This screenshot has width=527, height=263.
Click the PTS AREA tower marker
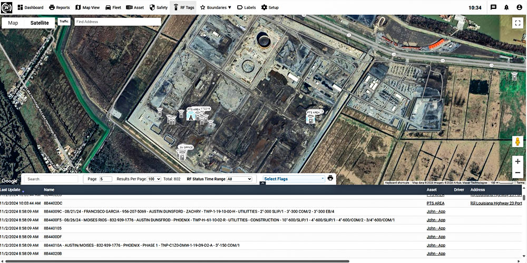tap(191, 116)
